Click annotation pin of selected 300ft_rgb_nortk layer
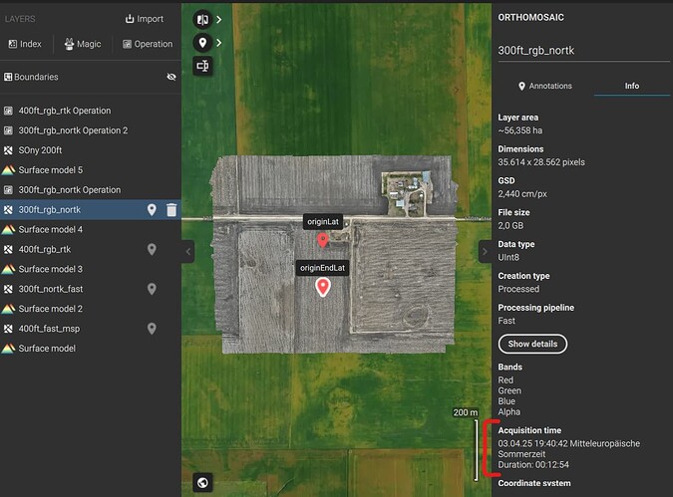The width and height of the screenshot is (673, 497). (x=152, y=210)
